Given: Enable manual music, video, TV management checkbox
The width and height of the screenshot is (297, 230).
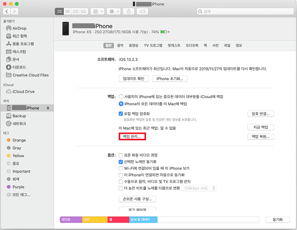Looking at the screenshot, I should click(121, 181).
